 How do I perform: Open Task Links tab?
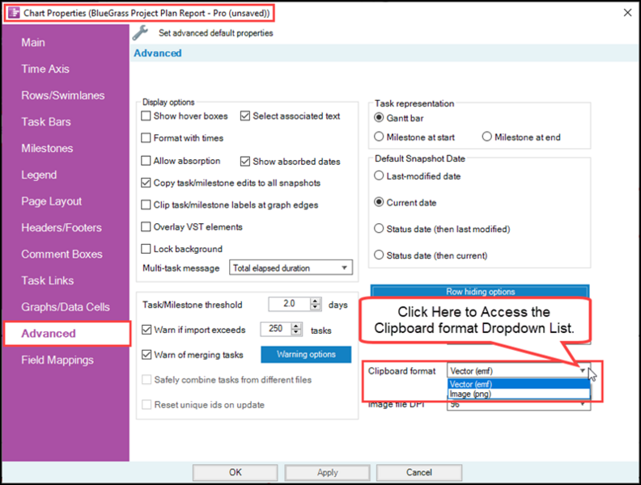tap(48, 280)
